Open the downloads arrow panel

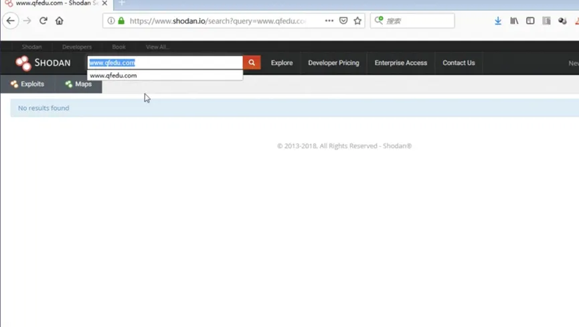498,21
